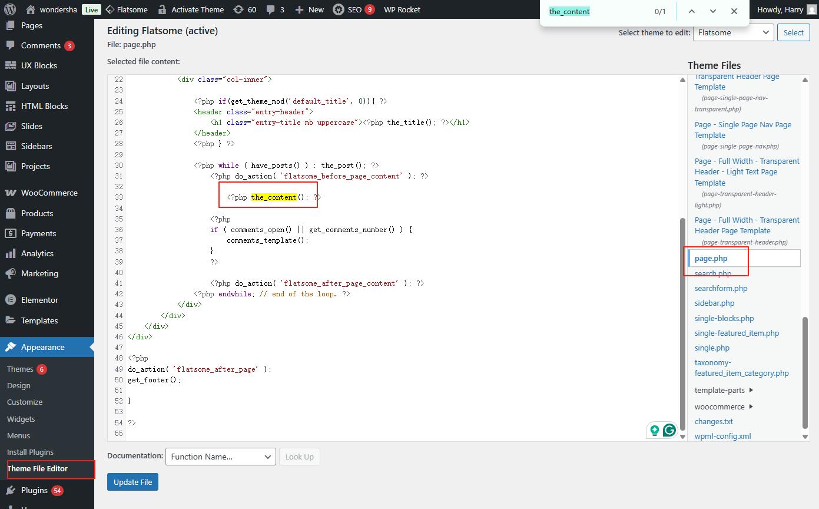
Task: Go to previous find result arrow
Action: (692, 11)
